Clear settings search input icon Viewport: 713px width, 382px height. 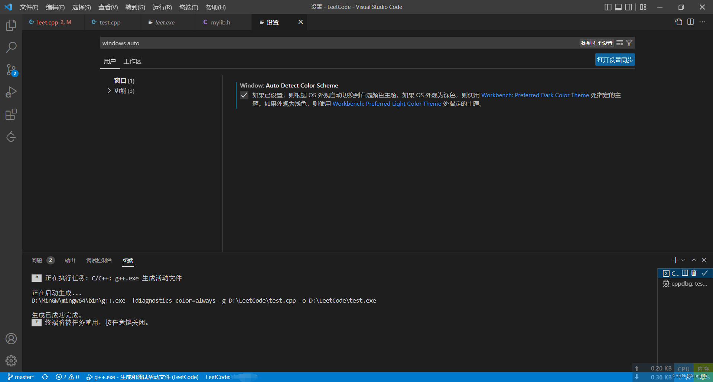pos(619,43)
